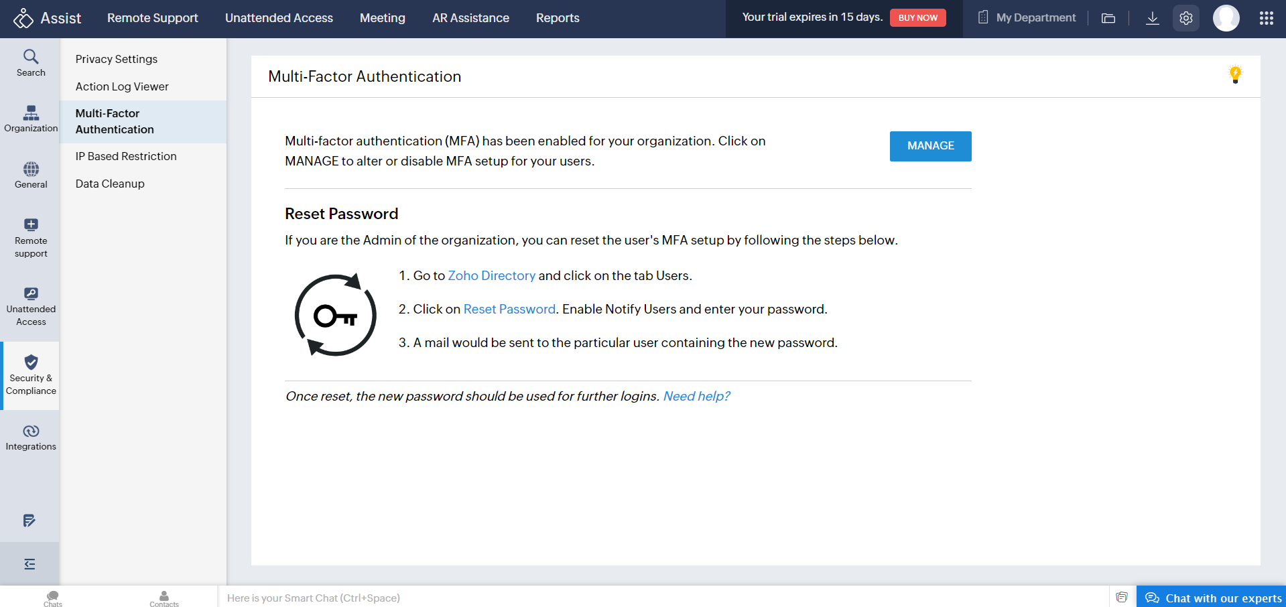
Task: Switch to the Reports tab
Action: tap(557, 18)
